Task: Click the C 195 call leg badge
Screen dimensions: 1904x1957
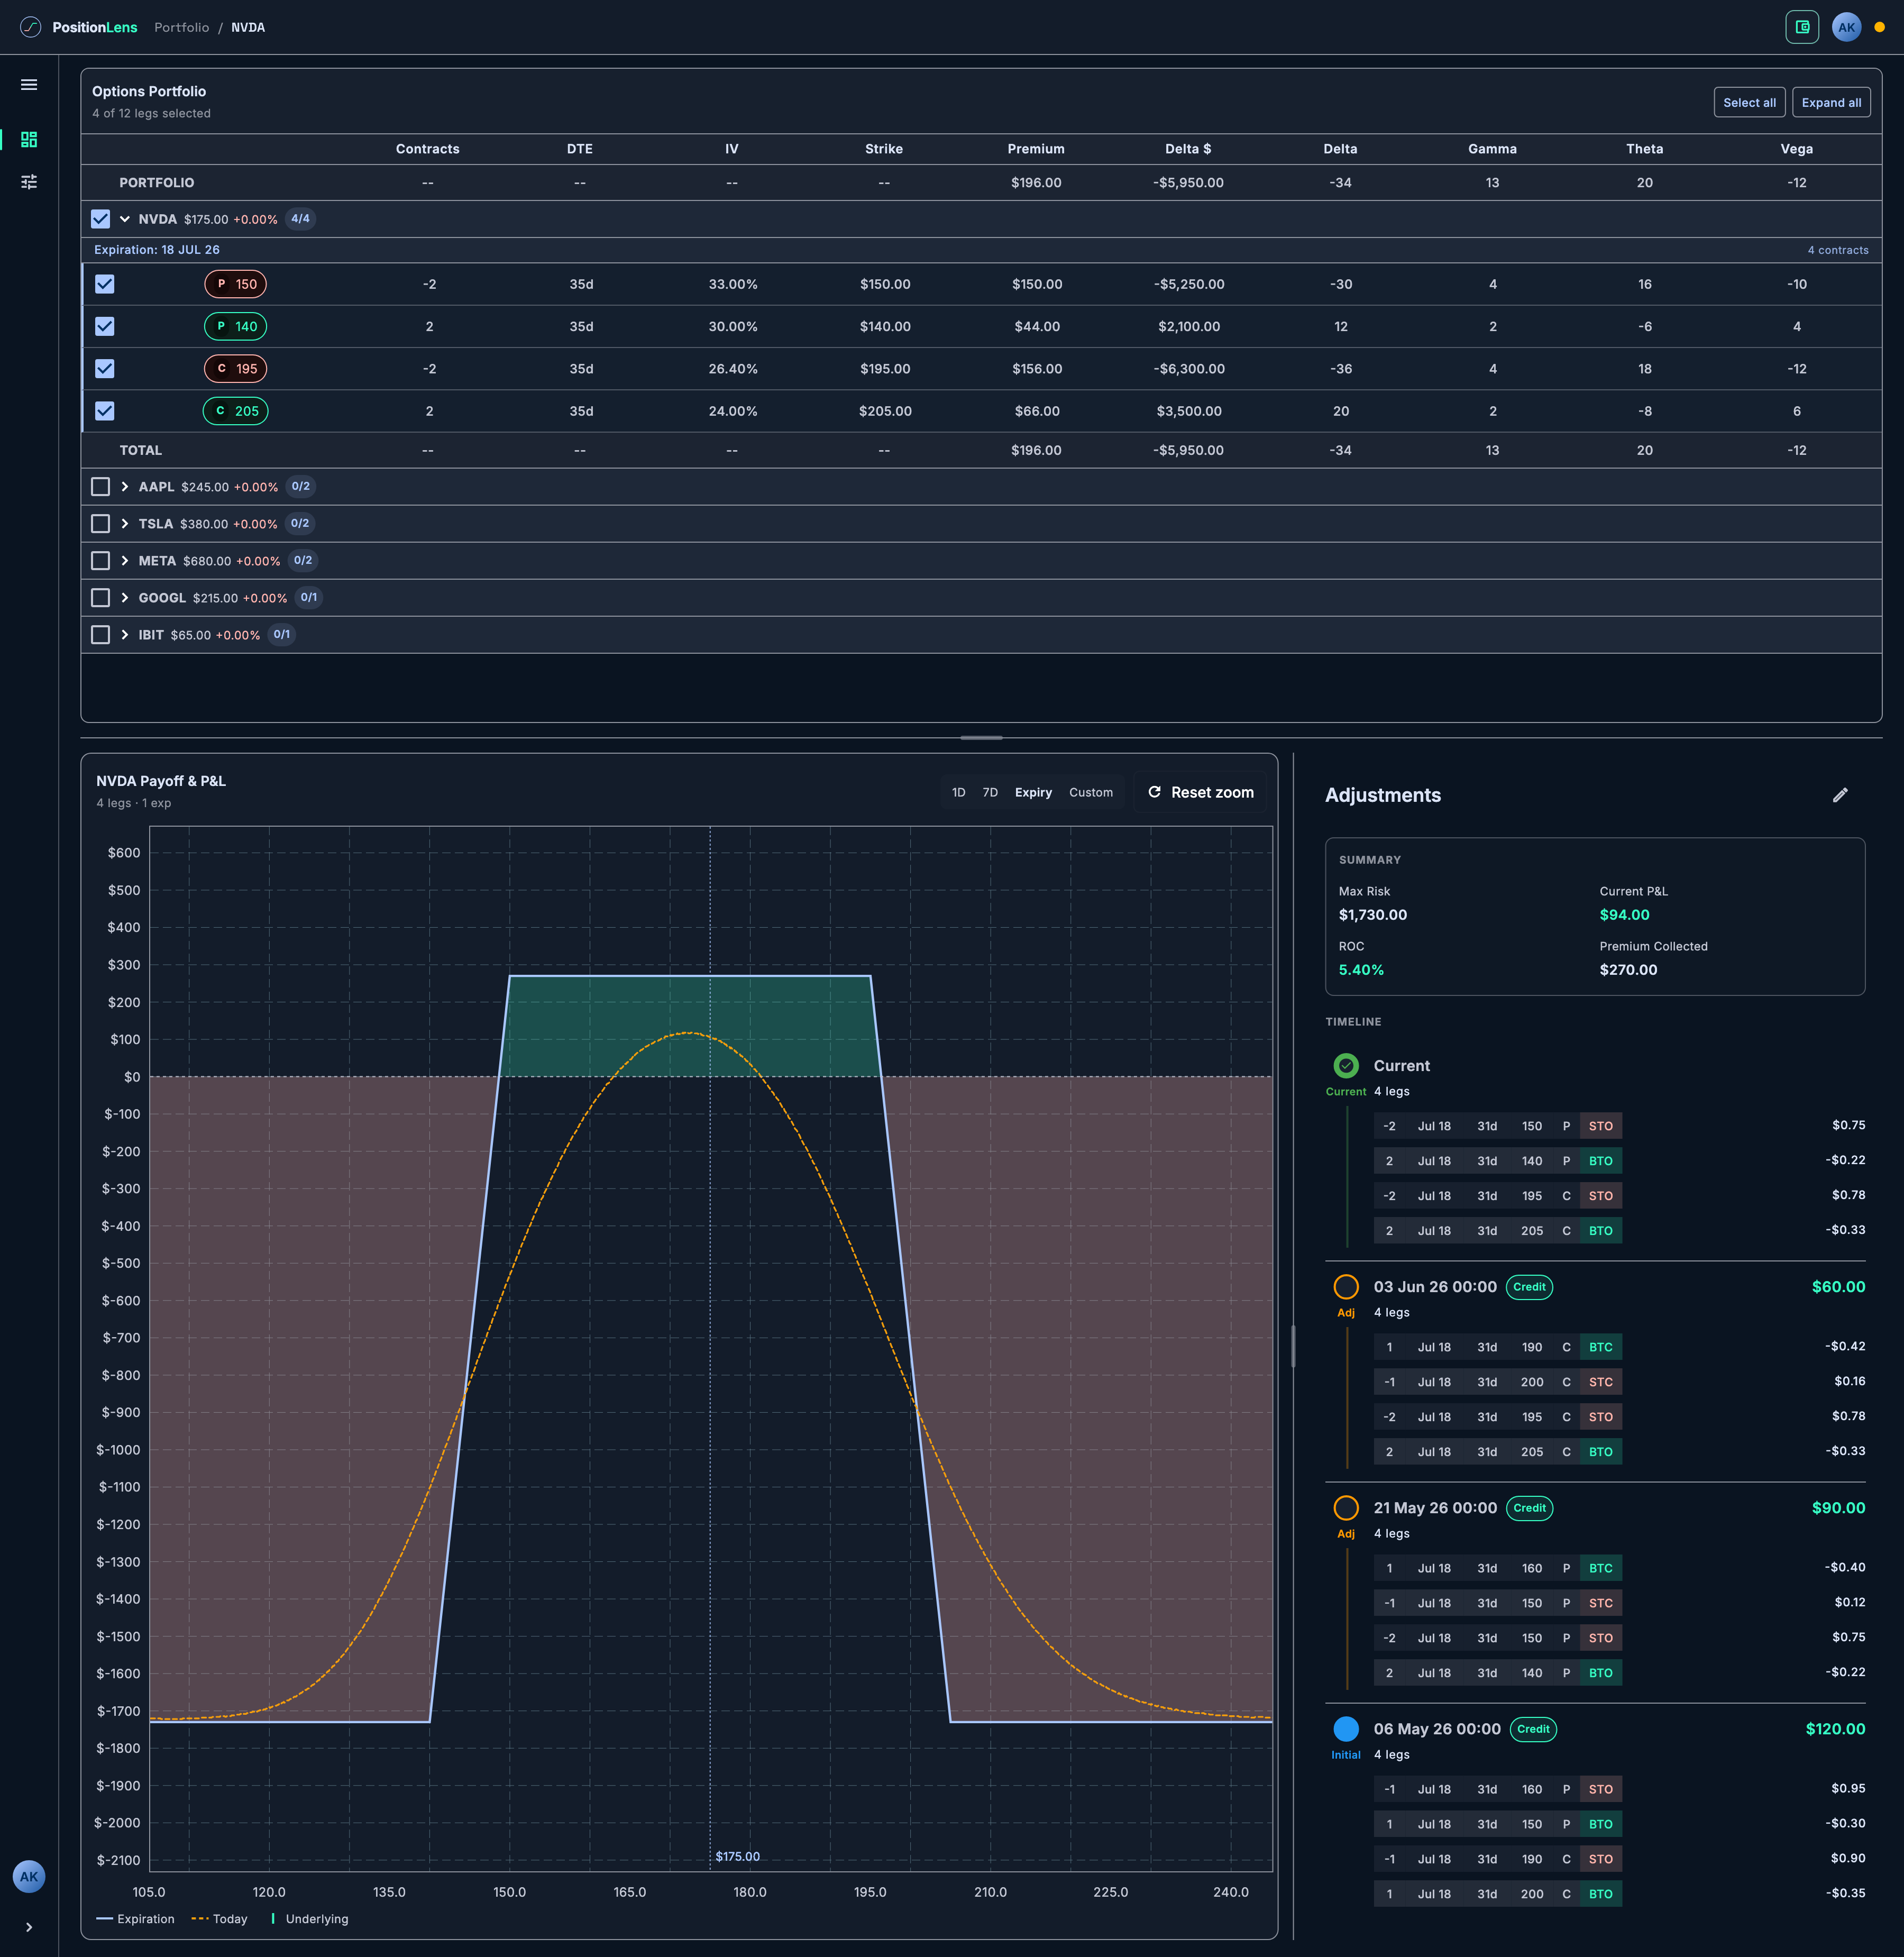Action: point(236,368)
